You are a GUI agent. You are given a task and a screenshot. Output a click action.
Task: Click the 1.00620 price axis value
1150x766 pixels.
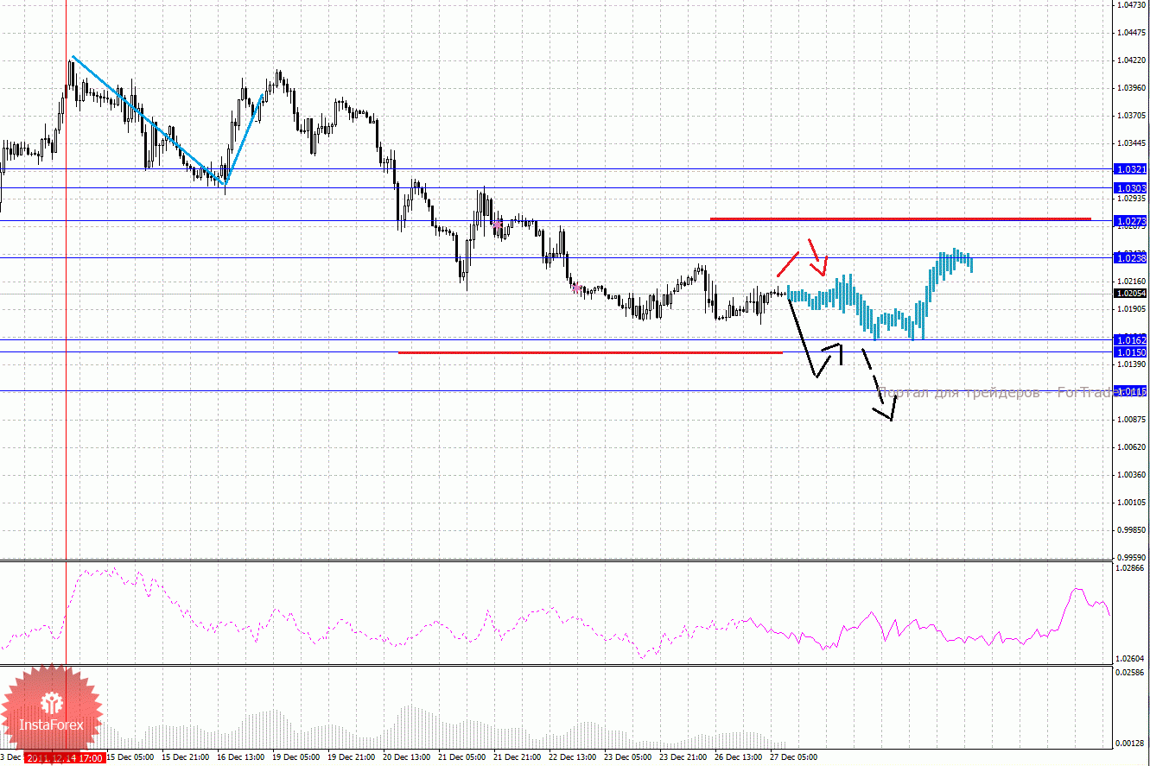1130,447
